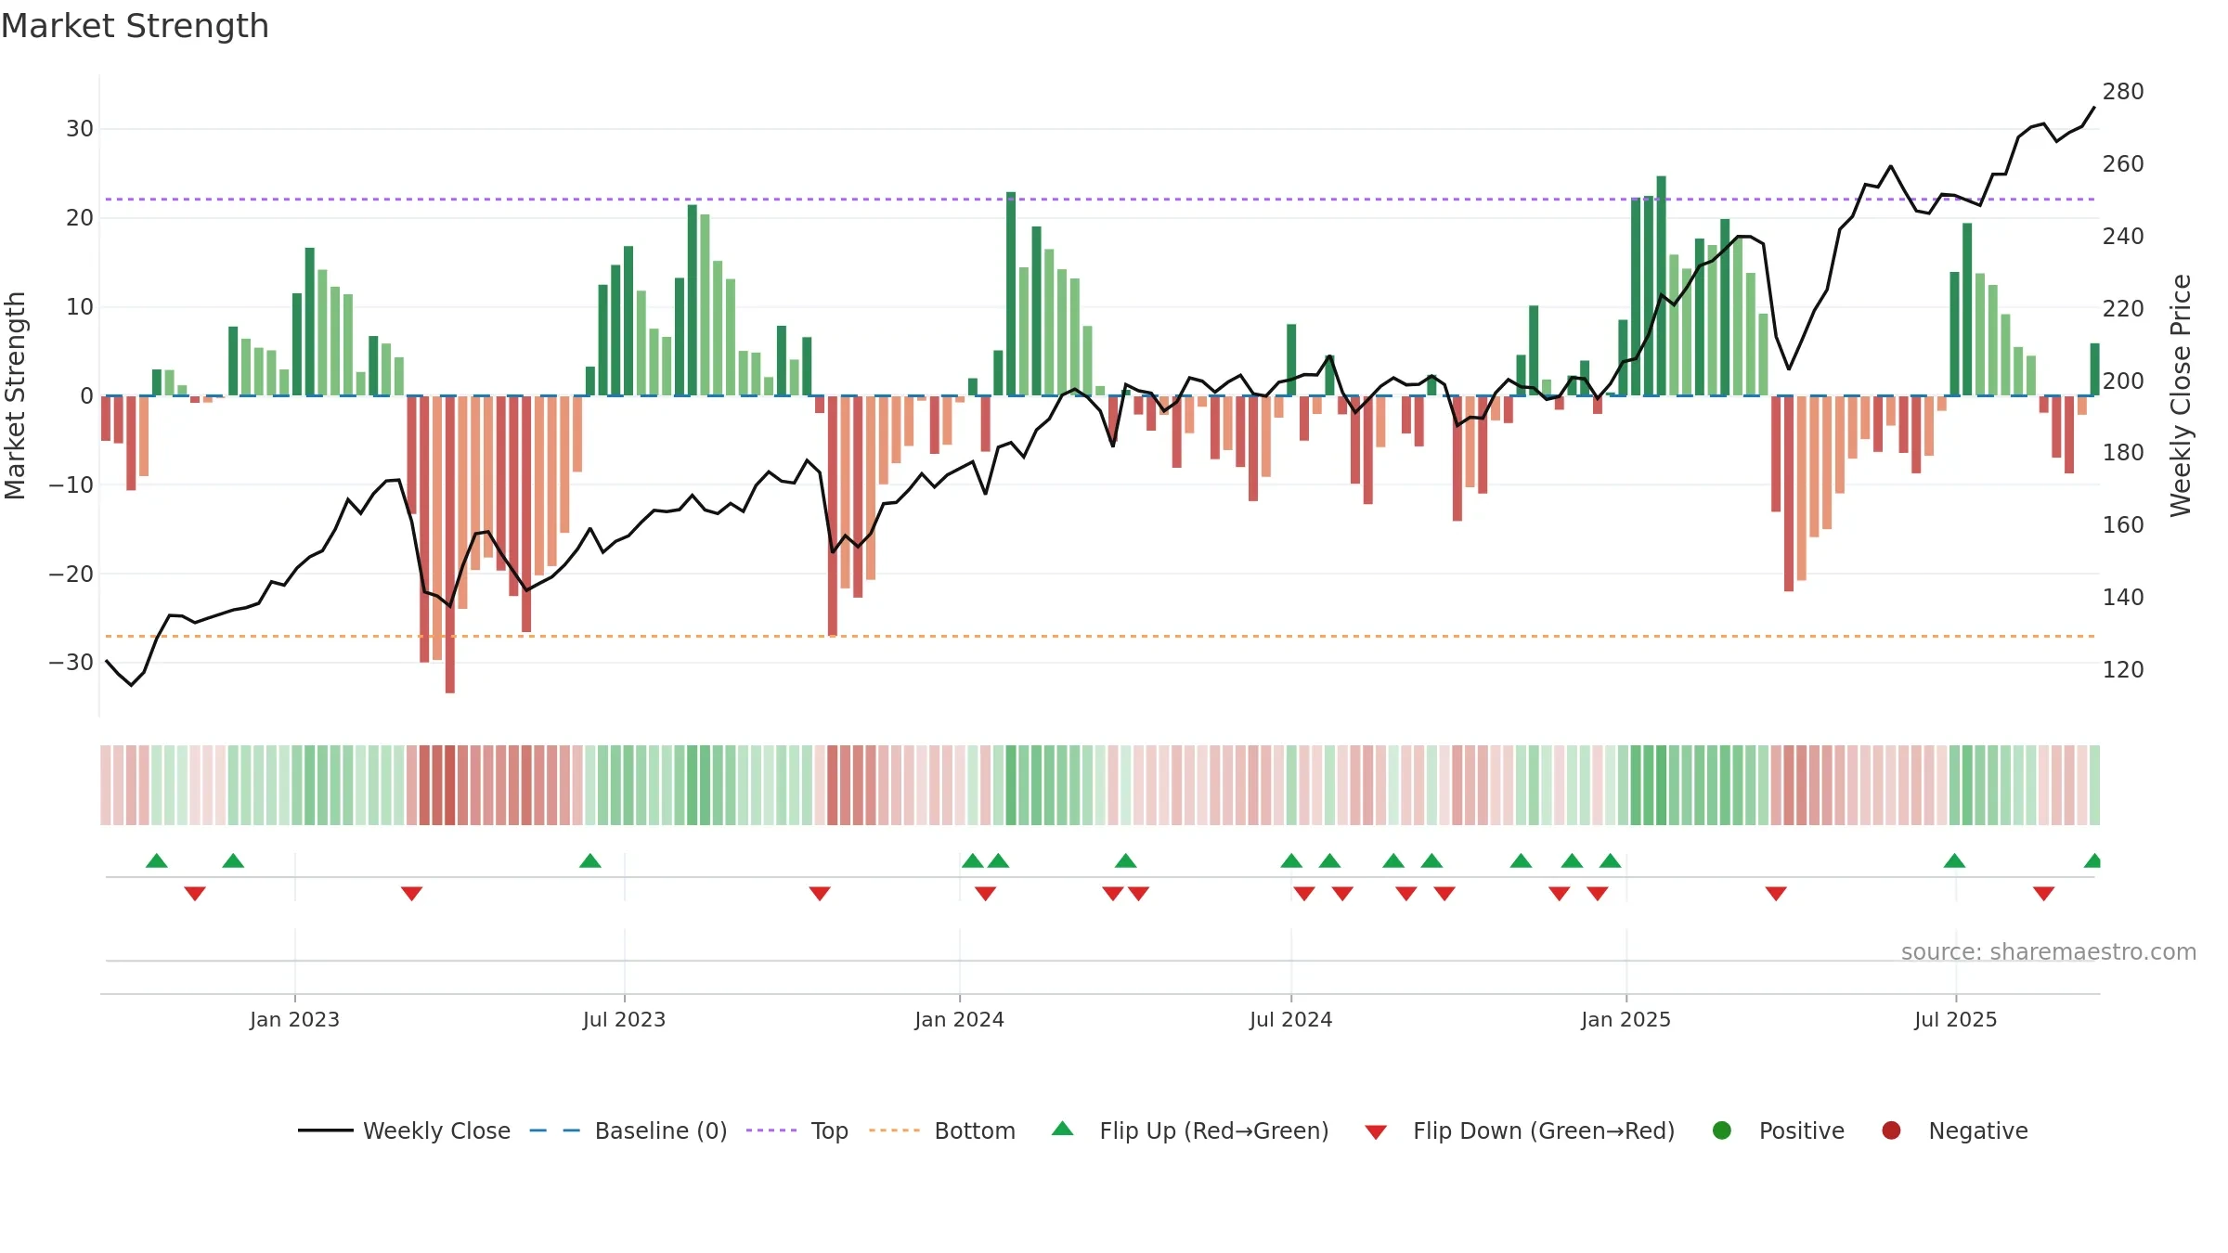Click the 120 price axis label

tap(2122, 669)
